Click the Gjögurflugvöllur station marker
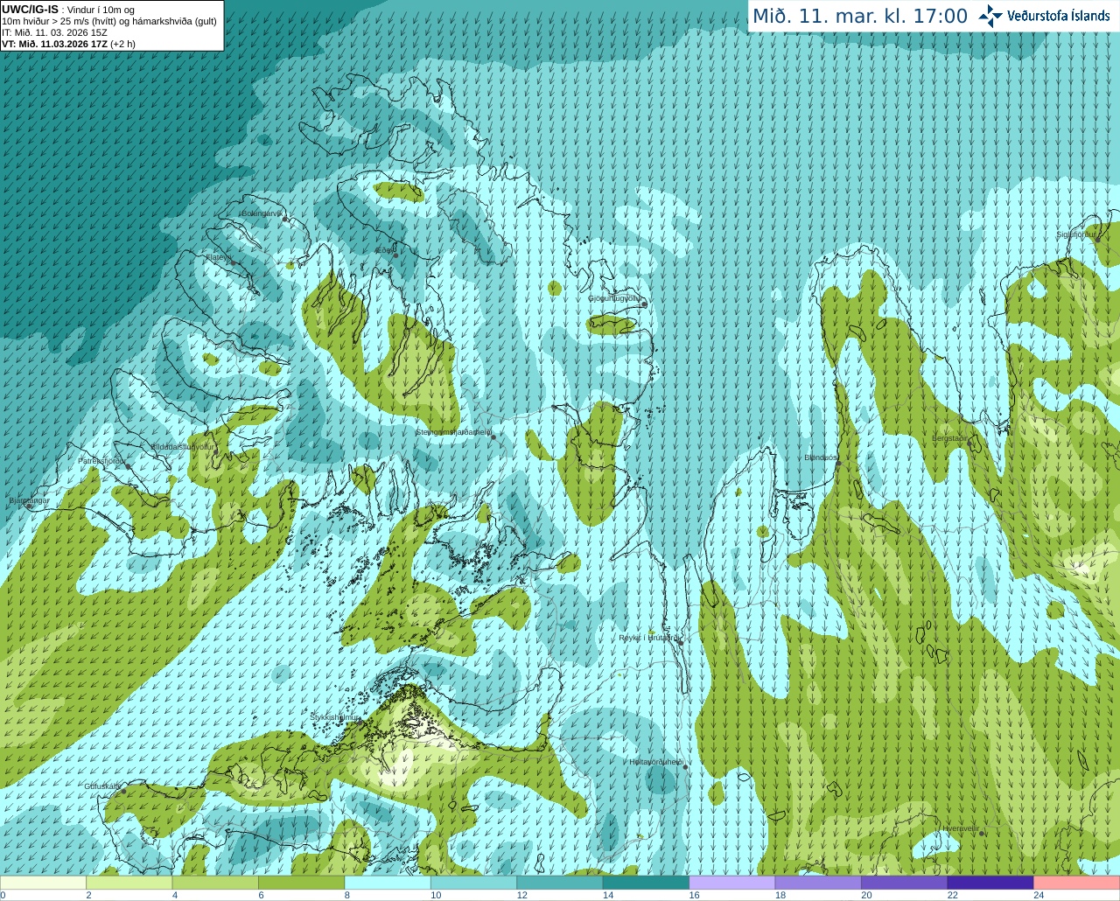Image resolution: width=1120 pixels, height=901 pixels. pyautogui.click(x=644, y=304)
